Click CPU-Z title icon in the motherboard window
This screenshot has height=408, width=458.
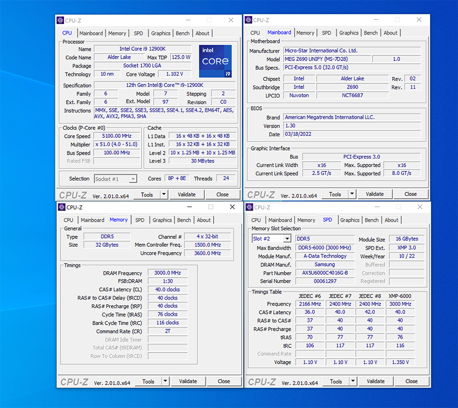248,20
